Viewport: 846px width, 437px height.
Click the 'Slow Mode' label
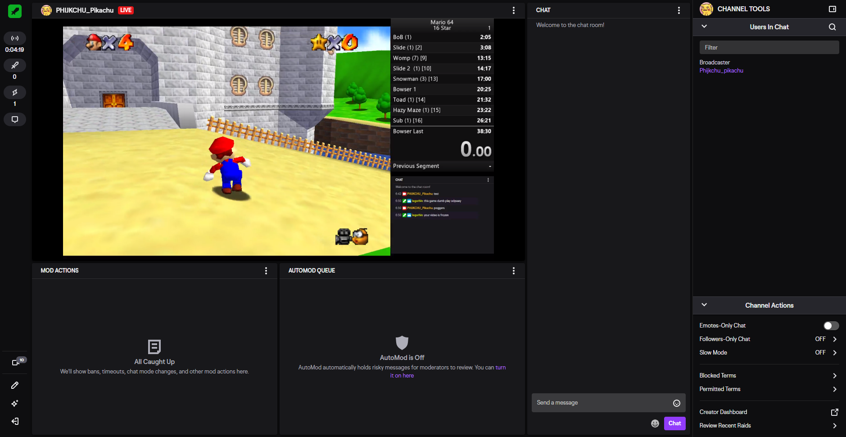tap(713, 353)
